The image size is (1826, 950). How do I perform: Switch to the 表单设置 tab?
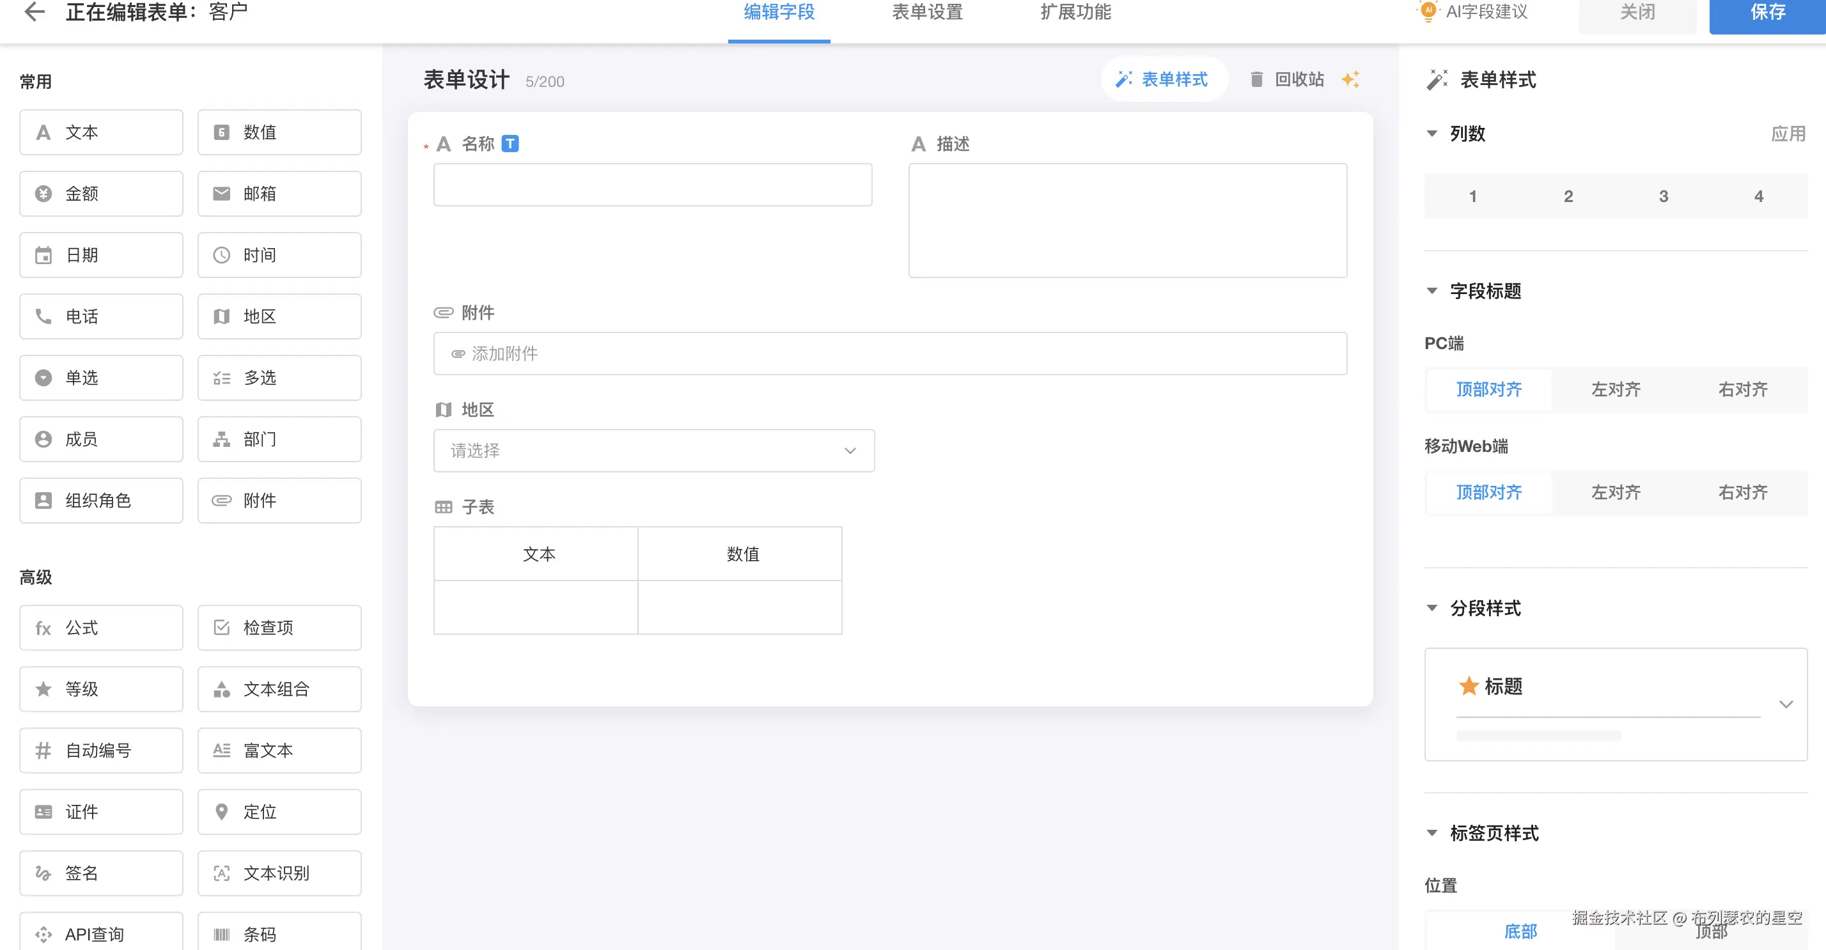point(926,13)
